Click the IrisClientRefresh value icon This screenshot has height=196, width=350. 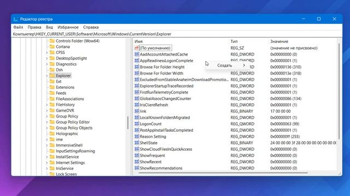pyautogui.click(x=137, y=105)
